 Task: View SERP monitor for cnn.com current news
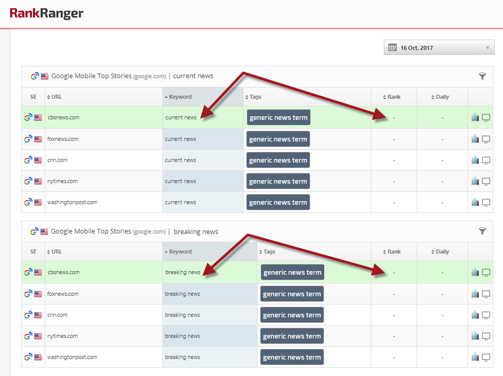486,160
